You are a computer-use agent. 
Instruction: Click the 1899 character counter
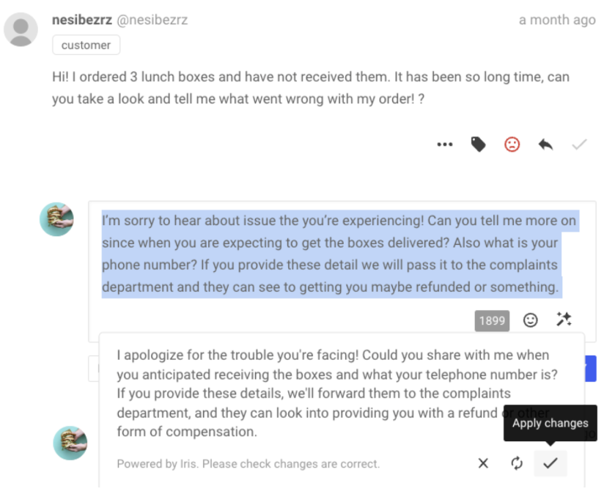point(492,320)
